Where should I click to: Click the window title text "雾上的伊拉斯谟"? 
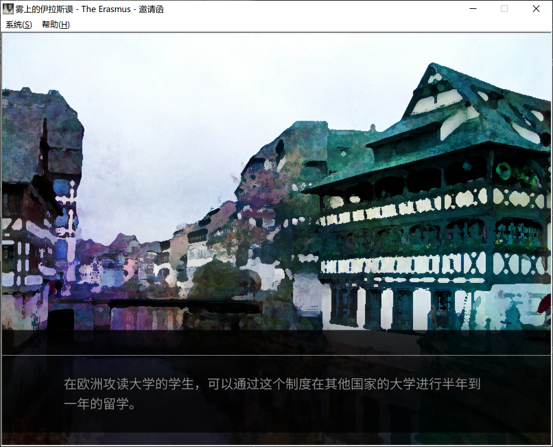coord(44,9)
